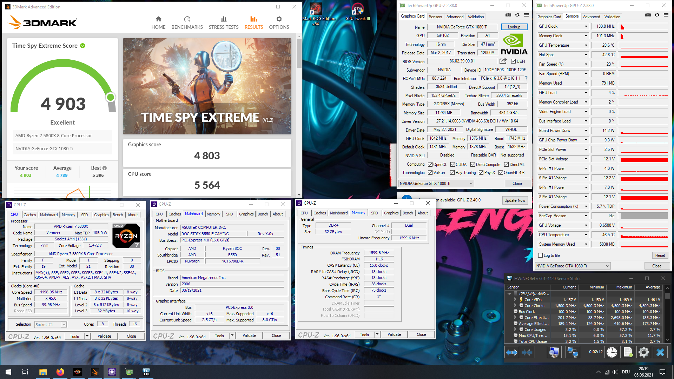Open BENCHMARKS section in 3DMark
The width and height of the screenshot is (674, 379).
(187, 23)
